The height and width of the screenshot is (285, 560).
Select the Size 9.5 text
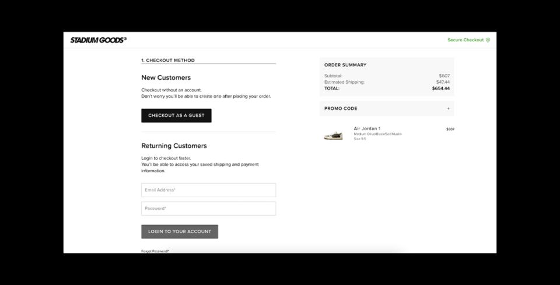click(360, 139)
